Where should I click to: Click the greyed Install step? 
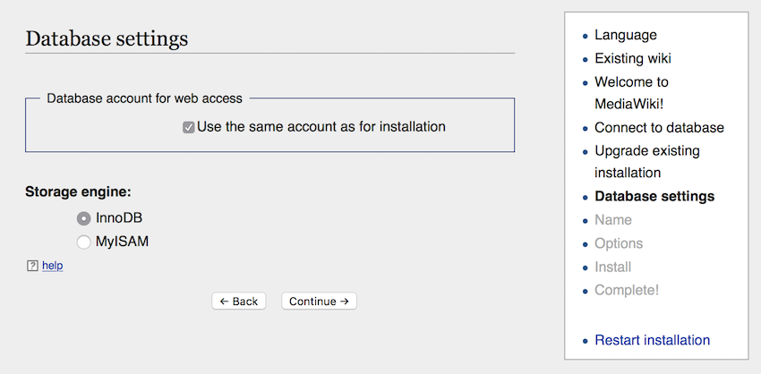tap(613, 268)
